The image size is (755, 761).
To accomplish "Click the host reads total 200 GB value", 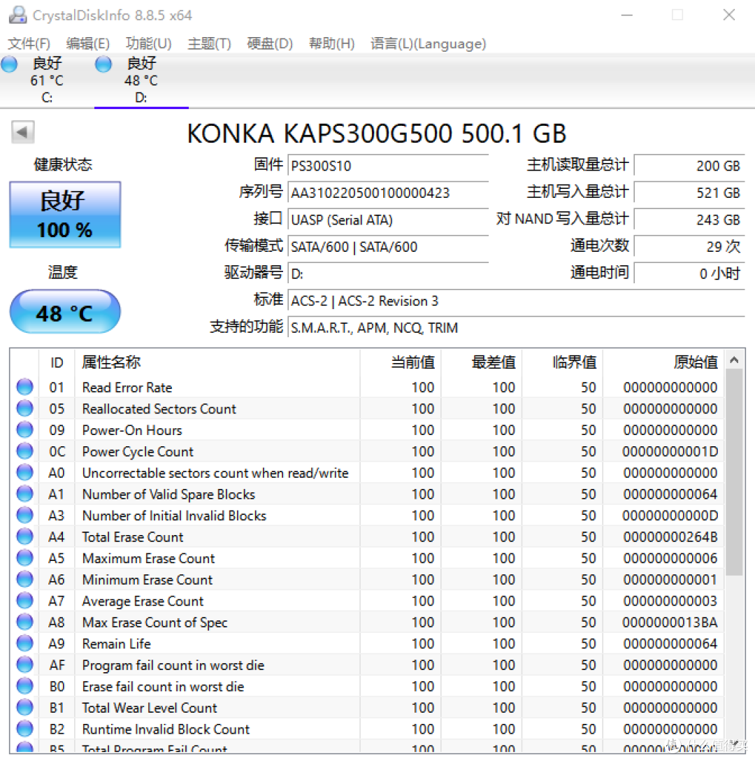I will tap(689, 166).
